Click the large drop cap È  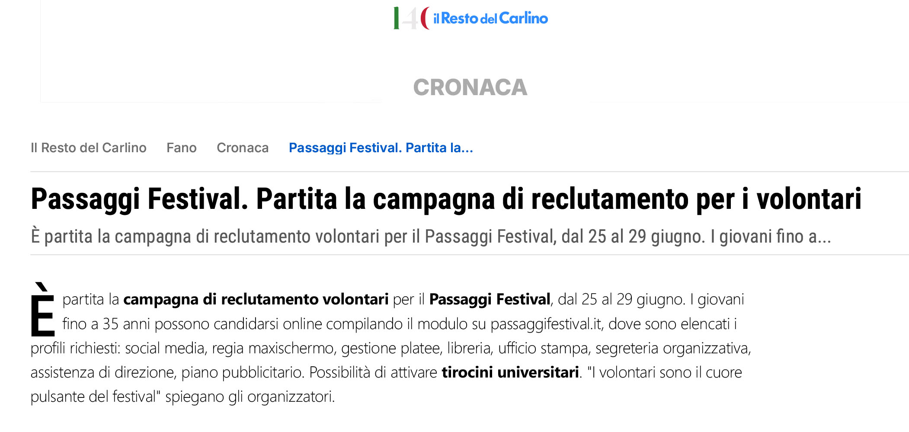(x=43, y=310)
